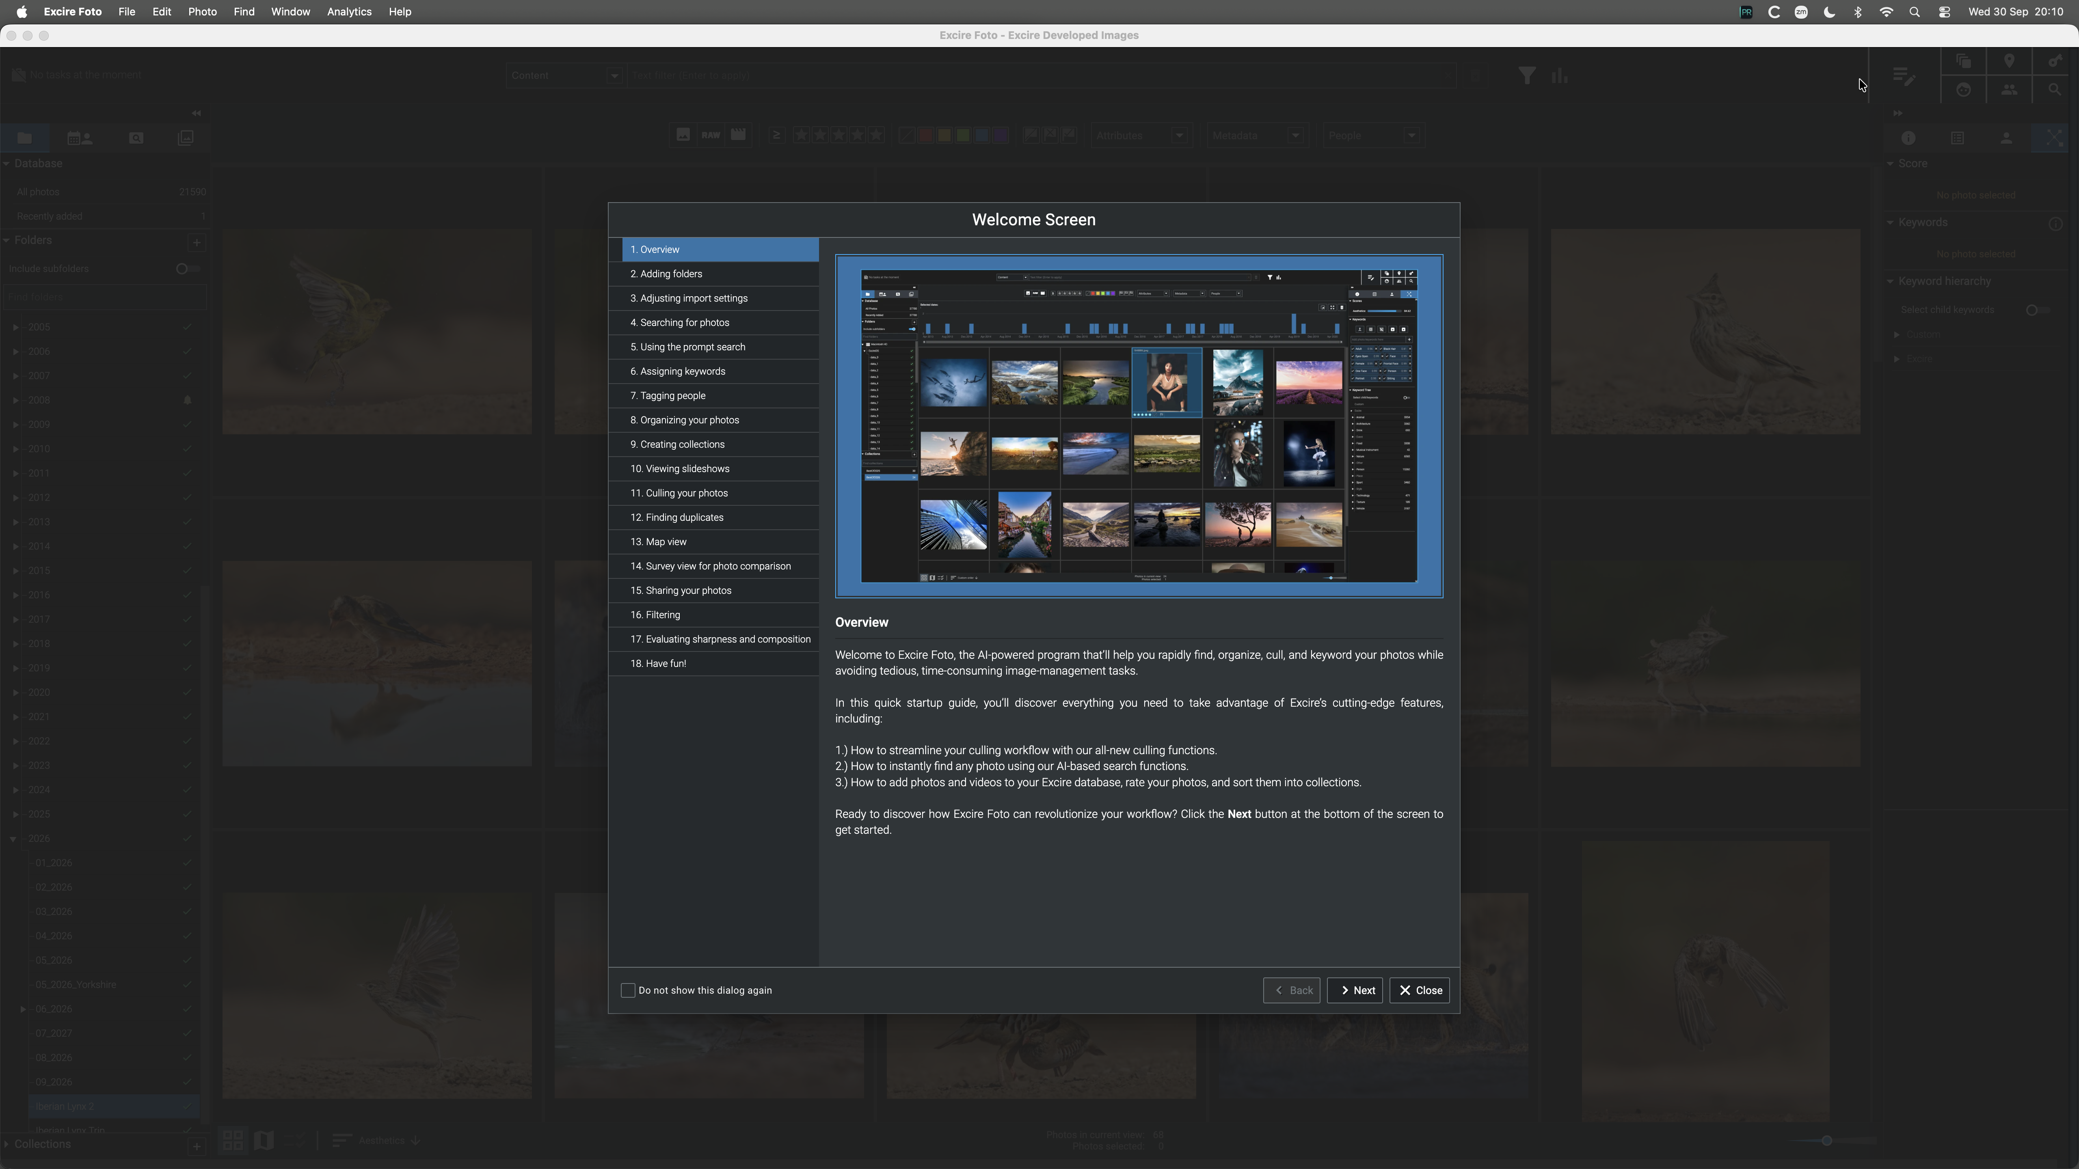Expand the 2025 folder
The width and height of the screenshot is (2079, 1169).
point(15,814)
